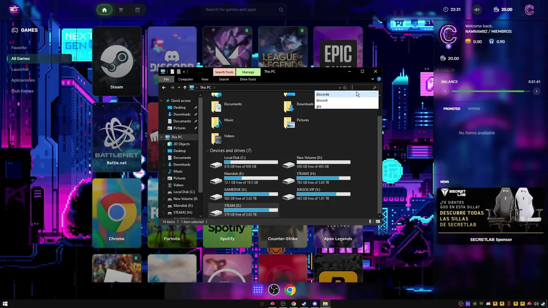Open the File tab in File Explorer

click(166, 79)
